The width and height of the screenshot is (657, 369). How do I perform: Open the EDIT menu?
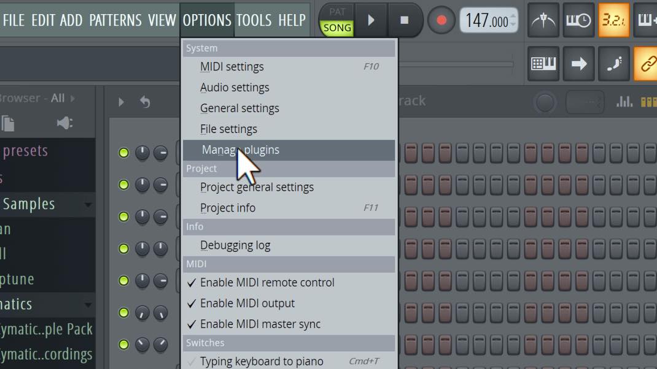pos(44,20)
